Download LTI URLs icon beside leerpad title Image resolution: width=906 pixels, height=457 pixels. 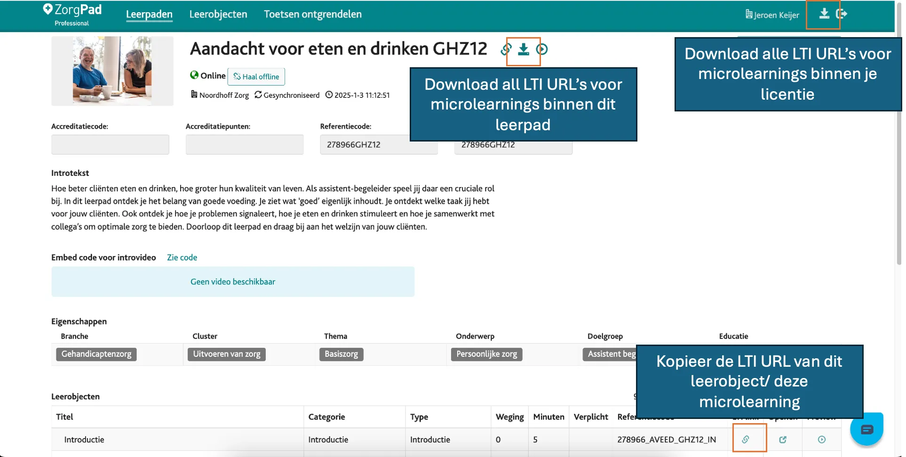524,49
